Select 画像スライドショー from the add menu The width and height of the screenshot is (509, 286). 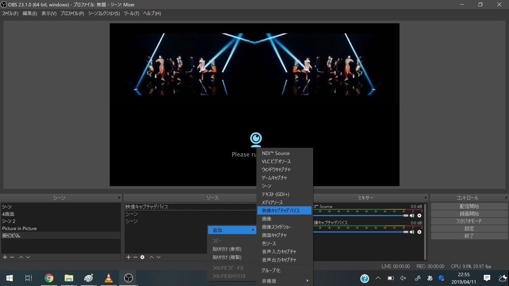pos(284,227)
